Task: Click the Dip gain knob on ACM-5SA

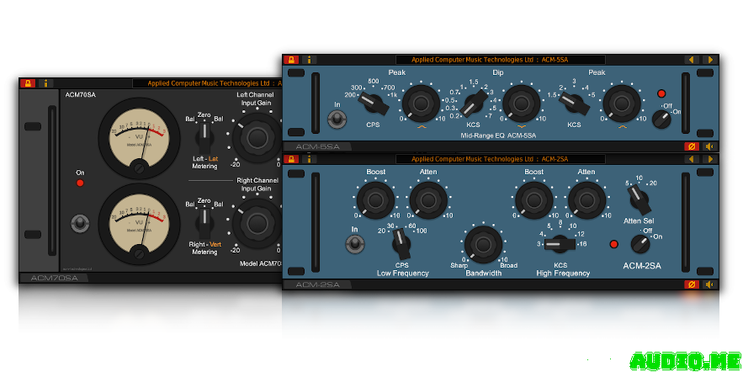Action: (x=521, y=104)
